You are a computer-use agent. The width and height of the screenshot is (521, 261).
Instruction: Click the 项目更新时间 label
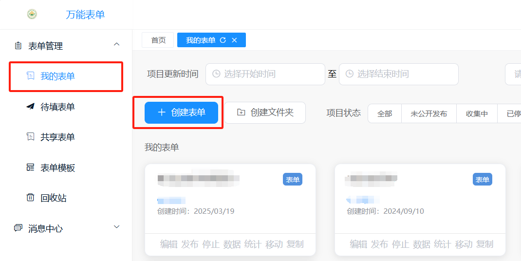click(x=172, y=74)
